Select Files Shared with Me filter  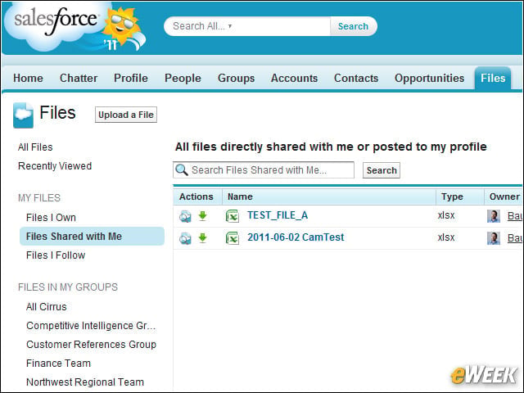(92, 237)
